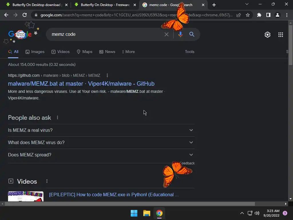Reload the current page
The image size is (293, 220).
pyautogui.click(x=25, y=15)
